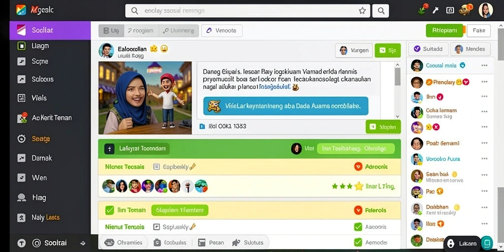
Task: Open the wrench tools icon in top bar
Action: point(436,10)
